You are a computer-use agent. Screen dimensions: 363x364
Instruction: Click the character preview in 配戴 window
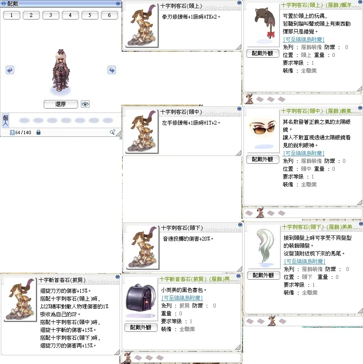tap(60, 70)
